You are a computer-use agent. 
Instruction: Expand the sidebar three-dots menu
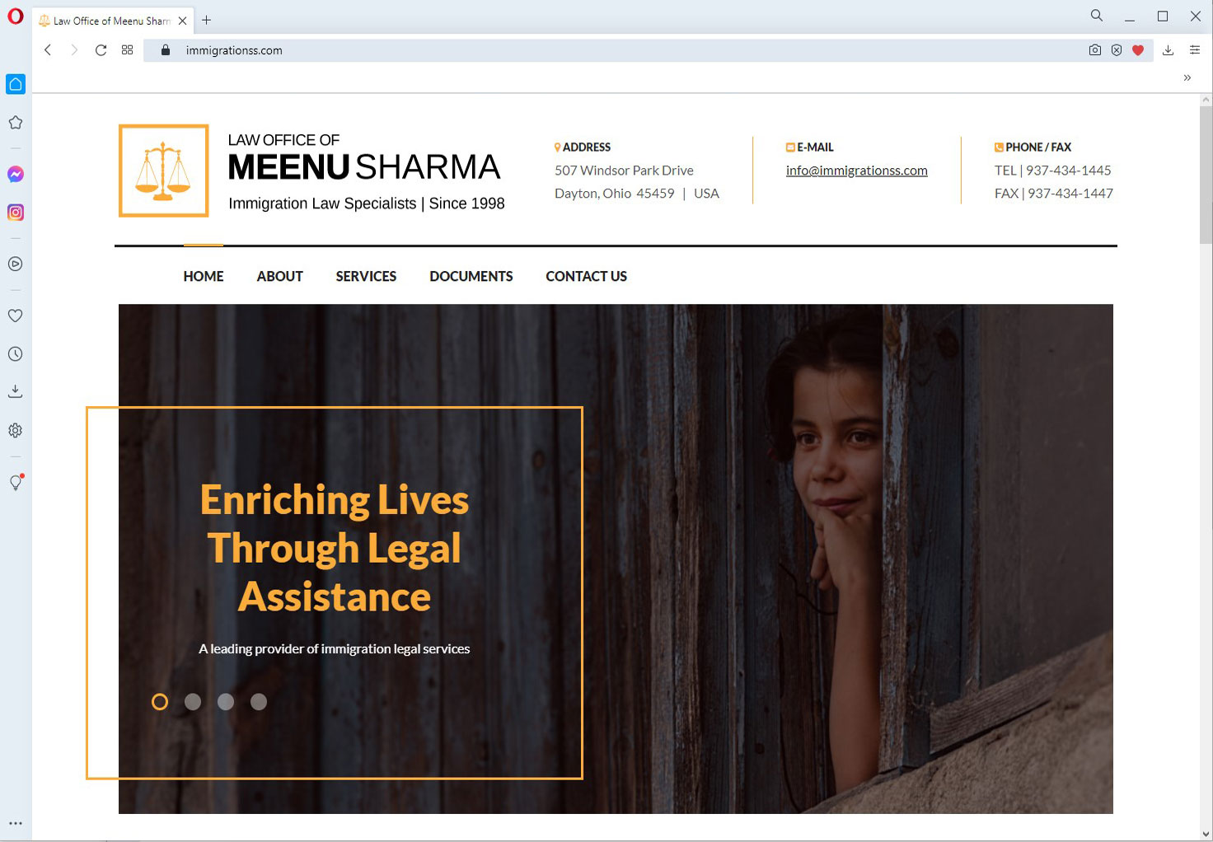click(x=15, y=823)
